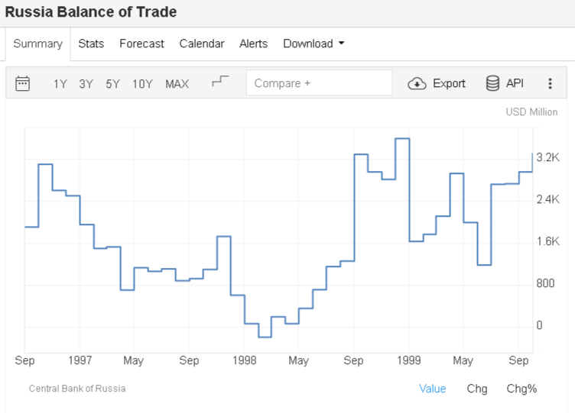Screen dimensions: 575x413
Task: Click the Compare + input field
Action: pyautogui.click(x=319, y=83)
